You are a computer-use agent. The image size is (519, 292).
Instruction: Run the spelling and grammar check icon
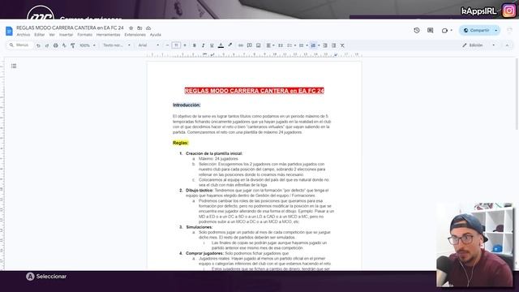click(x=64, y=45)
